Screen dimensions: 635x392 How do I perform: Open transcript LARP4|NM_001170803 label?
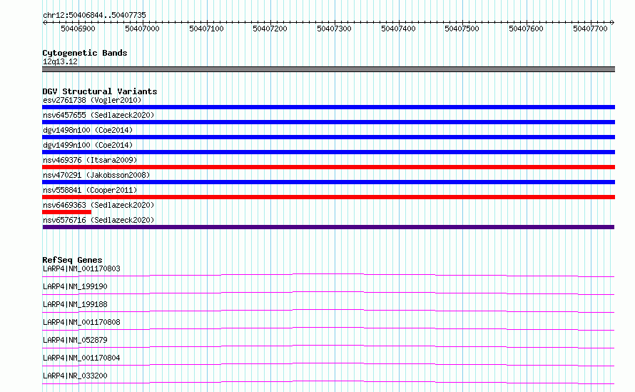(x=81, y=268)
